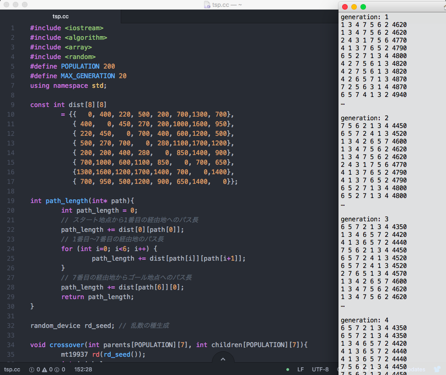This screenshot has height=375, width=446.
Task: Click line number 1 in the gutter
Action: coord(13,28)
